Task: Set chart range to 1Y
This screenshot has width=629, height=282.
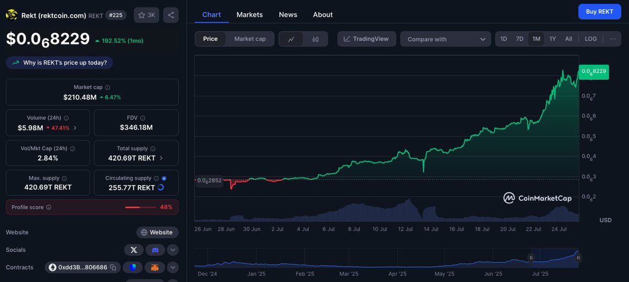Action: tap(552, 39)
